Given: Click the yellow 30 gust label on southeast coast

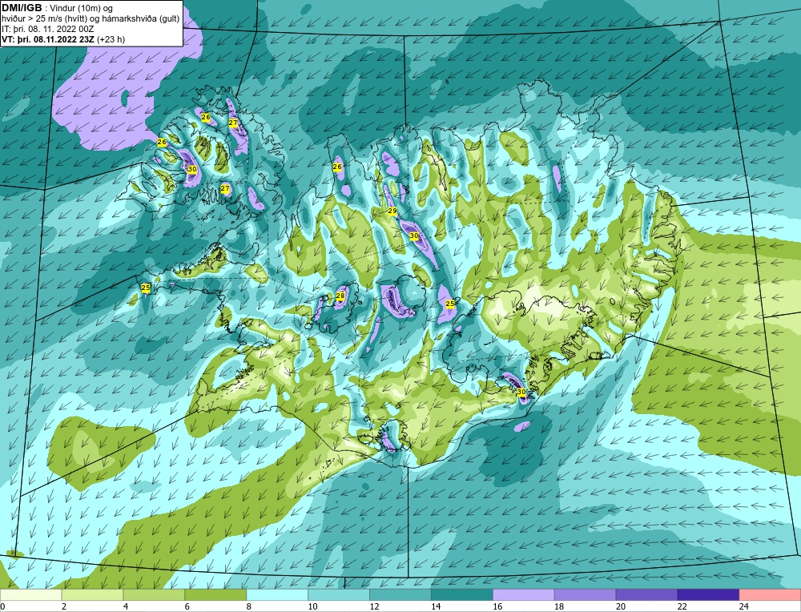Looking at the screenshot, I should click(x=521, y=392).
